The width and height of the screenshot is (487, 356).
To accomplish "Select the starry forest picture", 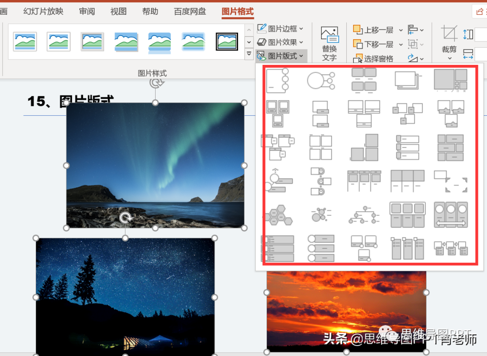I will tap(125, 297).
